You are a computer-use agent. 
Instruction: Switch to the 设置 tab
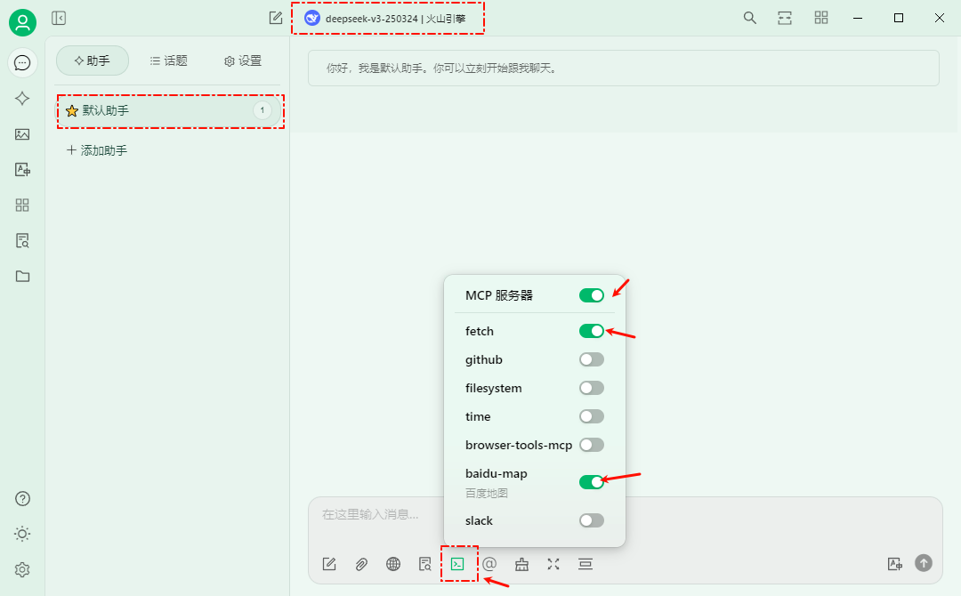[243, 60]
